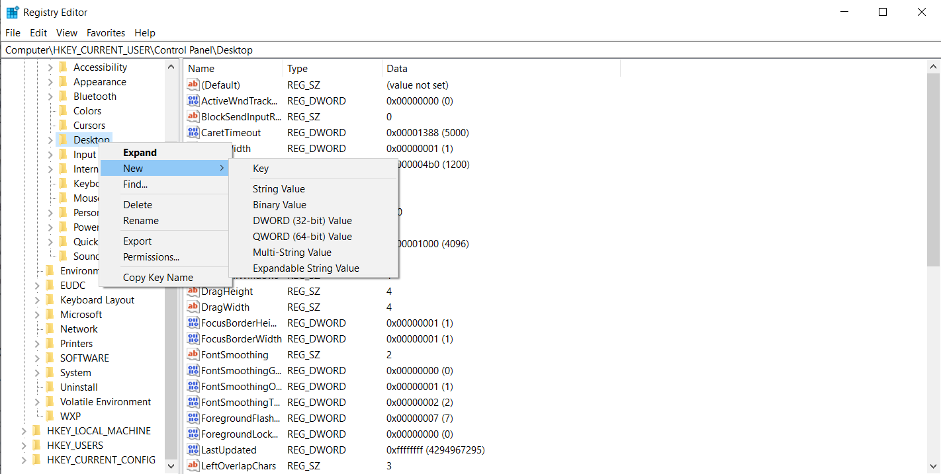
Task: Click the Cursors folder icon
Action: tap(64, 125)
